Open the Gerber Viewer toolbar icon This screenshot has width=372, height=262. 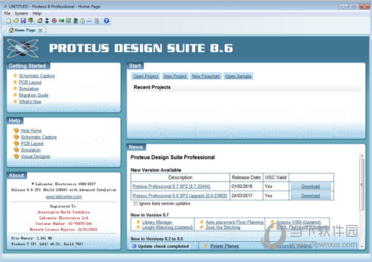pyautogui.click(x=68, y=20)
